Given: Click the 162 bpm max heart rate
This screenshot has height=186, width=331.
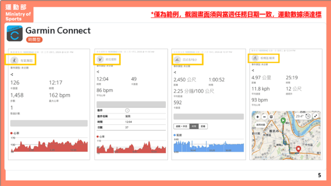Looking at the screenshot, I should (x=60, y=95).
